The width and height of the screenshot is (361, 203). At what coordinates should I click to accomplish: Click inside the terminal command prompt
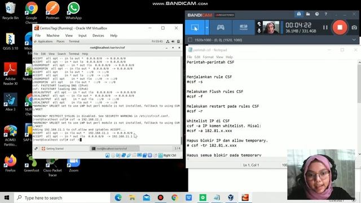tap(80, 140)
